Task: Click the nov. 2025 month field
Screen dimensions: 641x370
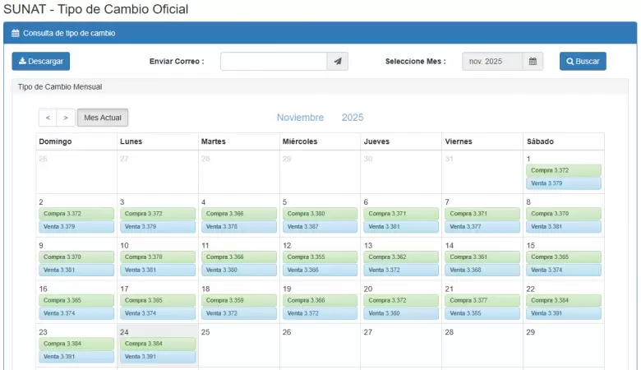Action: point(491,62)
